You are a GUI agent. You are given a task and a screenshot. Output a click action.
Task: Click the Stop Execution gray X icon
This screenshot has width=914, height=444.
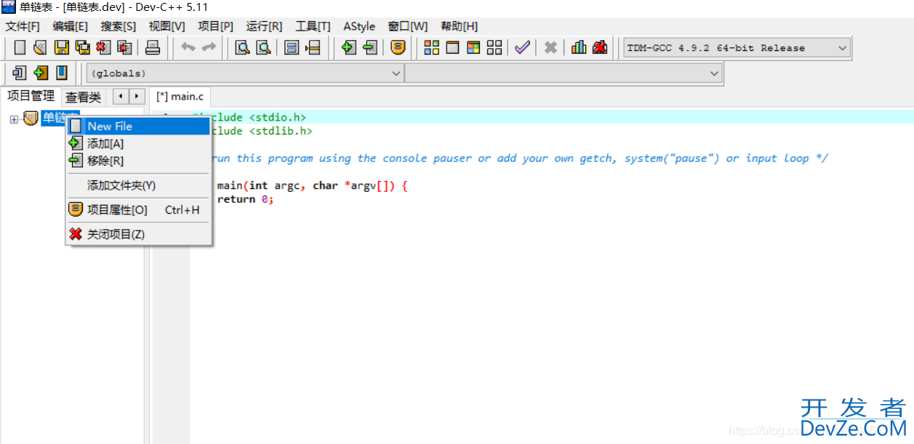550,48
